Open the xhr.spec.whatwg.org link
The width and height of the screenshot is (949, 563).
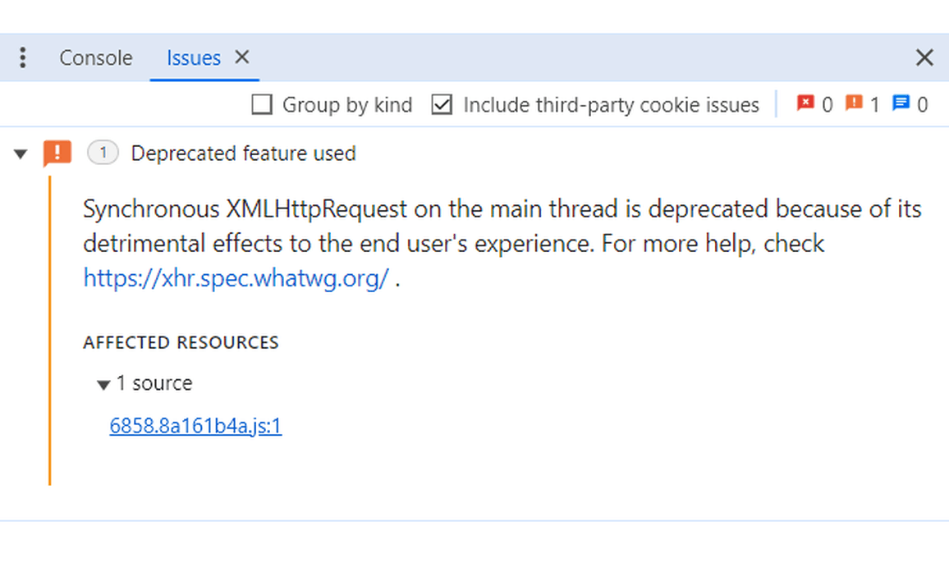point(236,279)
